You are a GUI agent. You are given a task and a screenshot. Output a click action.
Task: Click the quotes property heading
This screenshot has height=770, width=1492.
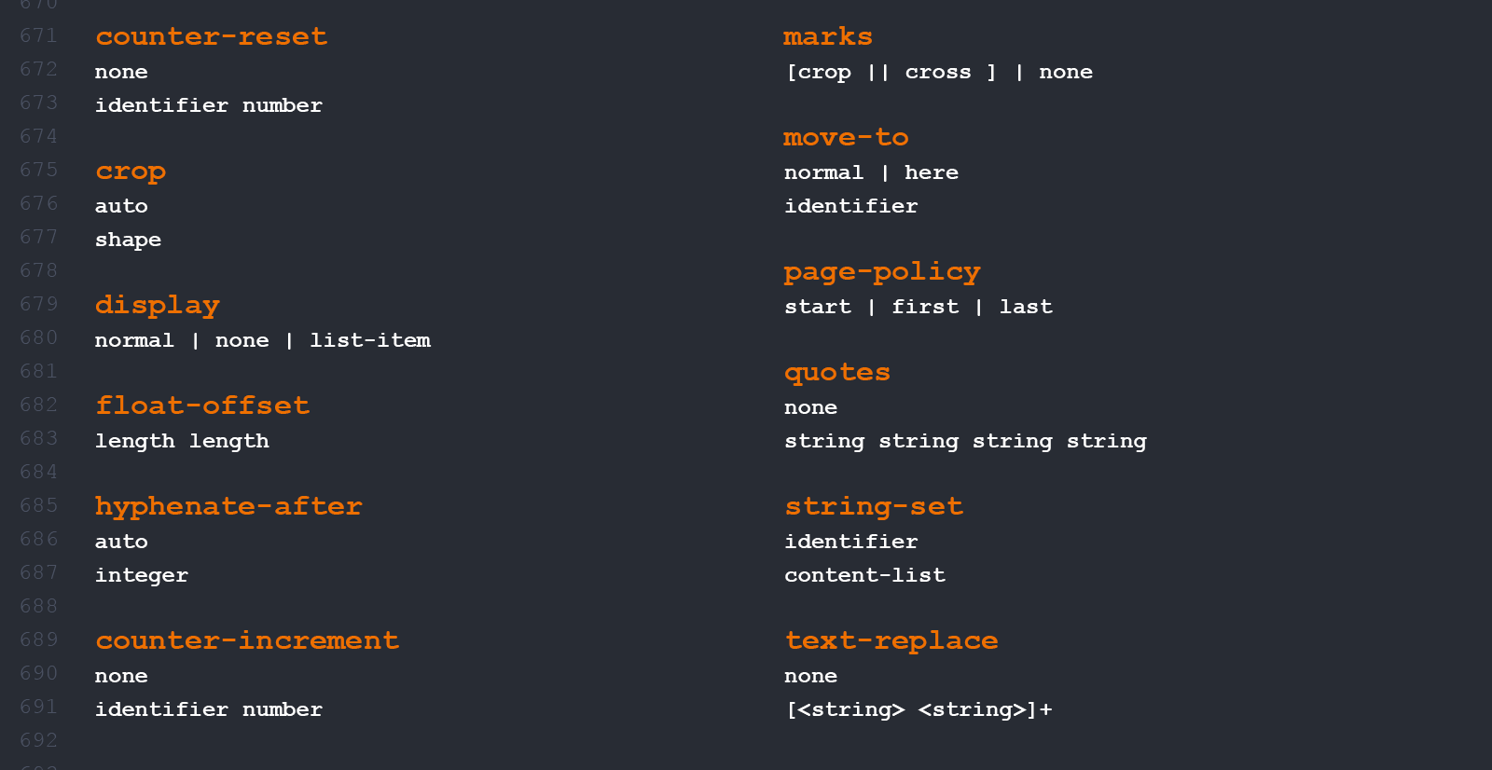pos(837,373)
